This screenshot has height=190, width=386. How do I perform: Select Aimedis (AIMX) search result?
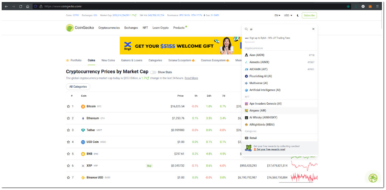[x=279, y=62]
